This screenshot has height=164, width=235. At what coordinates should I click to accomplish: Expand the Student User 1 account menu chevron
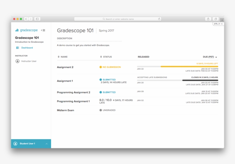point(47,144)
